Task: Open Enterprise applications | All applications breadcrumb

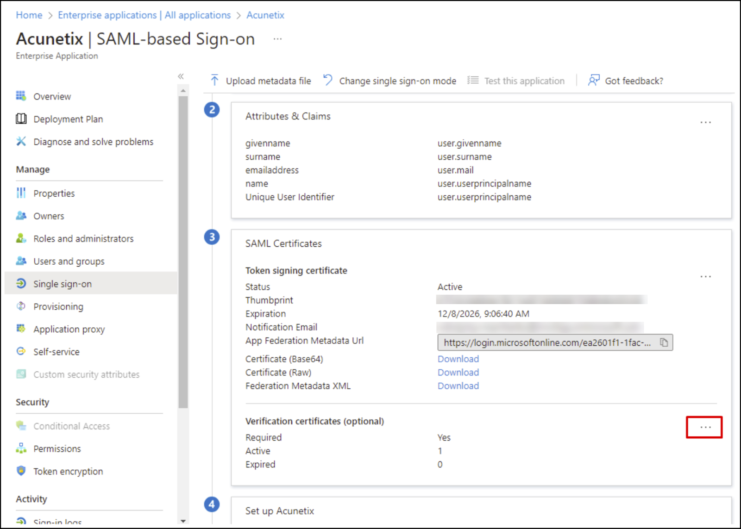Action: pyautogui.click(x=144, y=15)
